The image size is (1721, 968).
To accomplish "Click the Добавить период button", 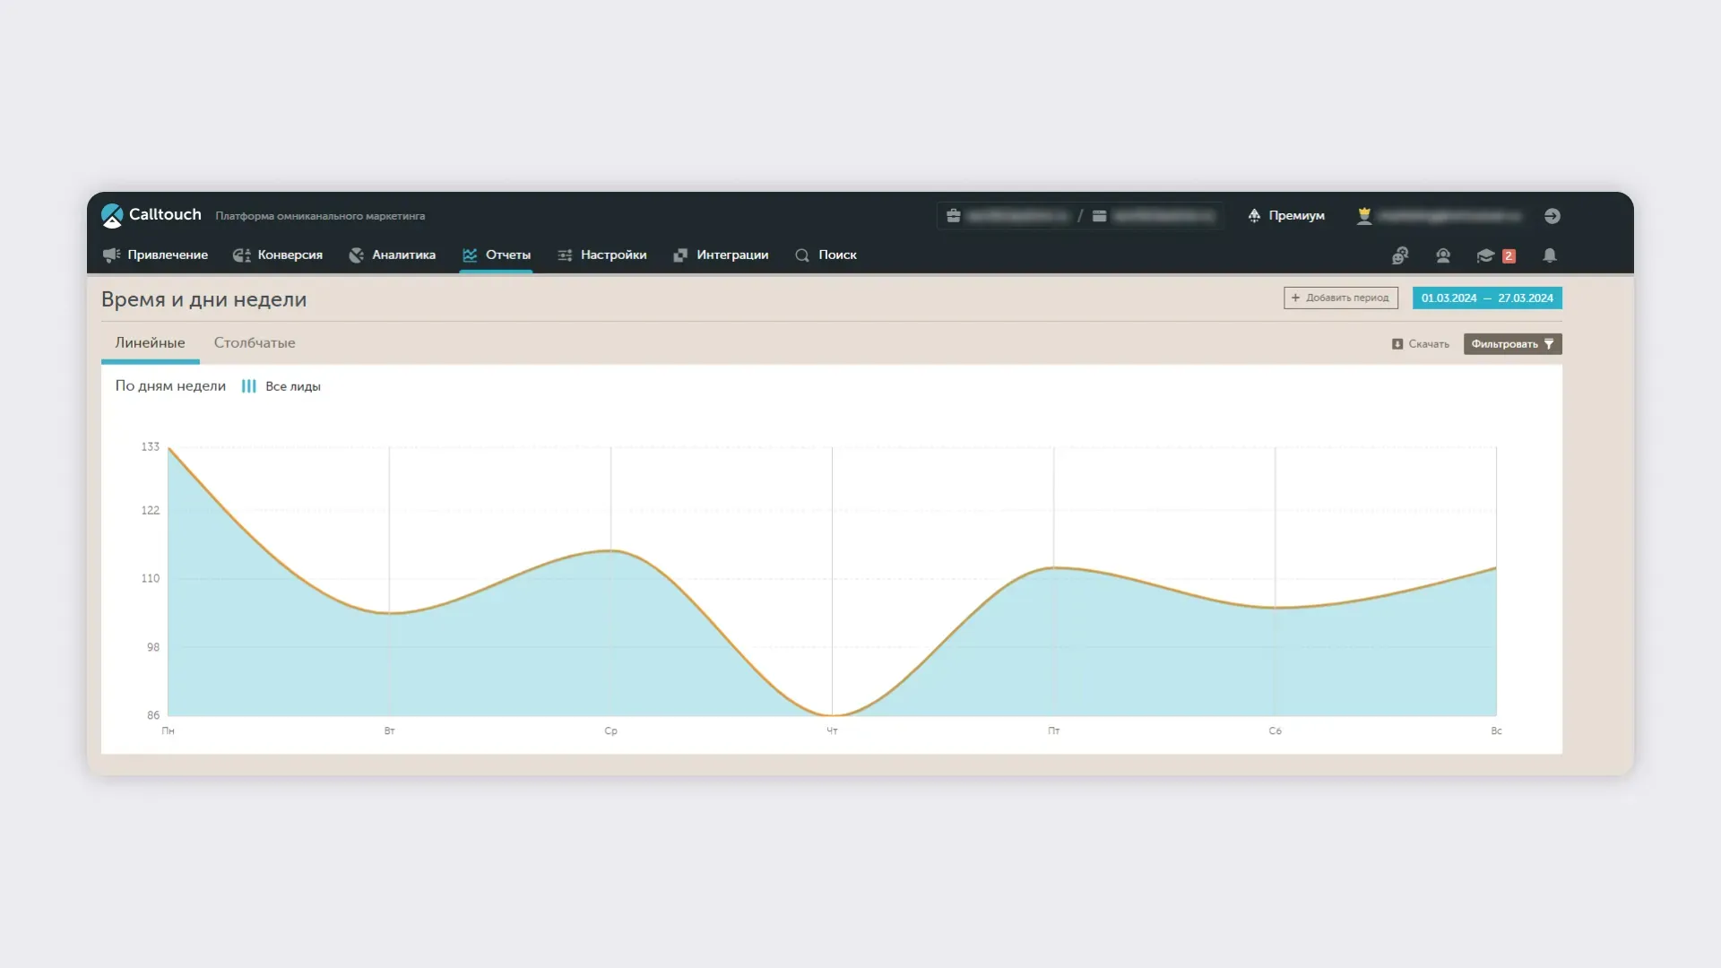I will click(x=1340, y=298).
